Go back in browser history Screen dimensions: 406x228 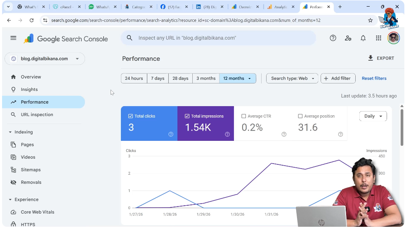point(9,20)
